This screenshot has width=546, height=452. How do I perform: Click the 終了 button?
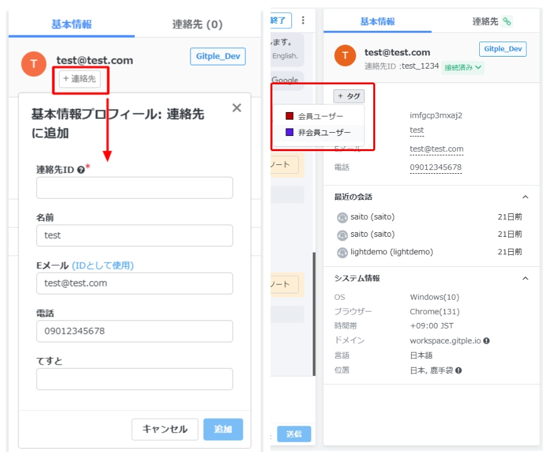pyautogui.click(x=281, y=20)
